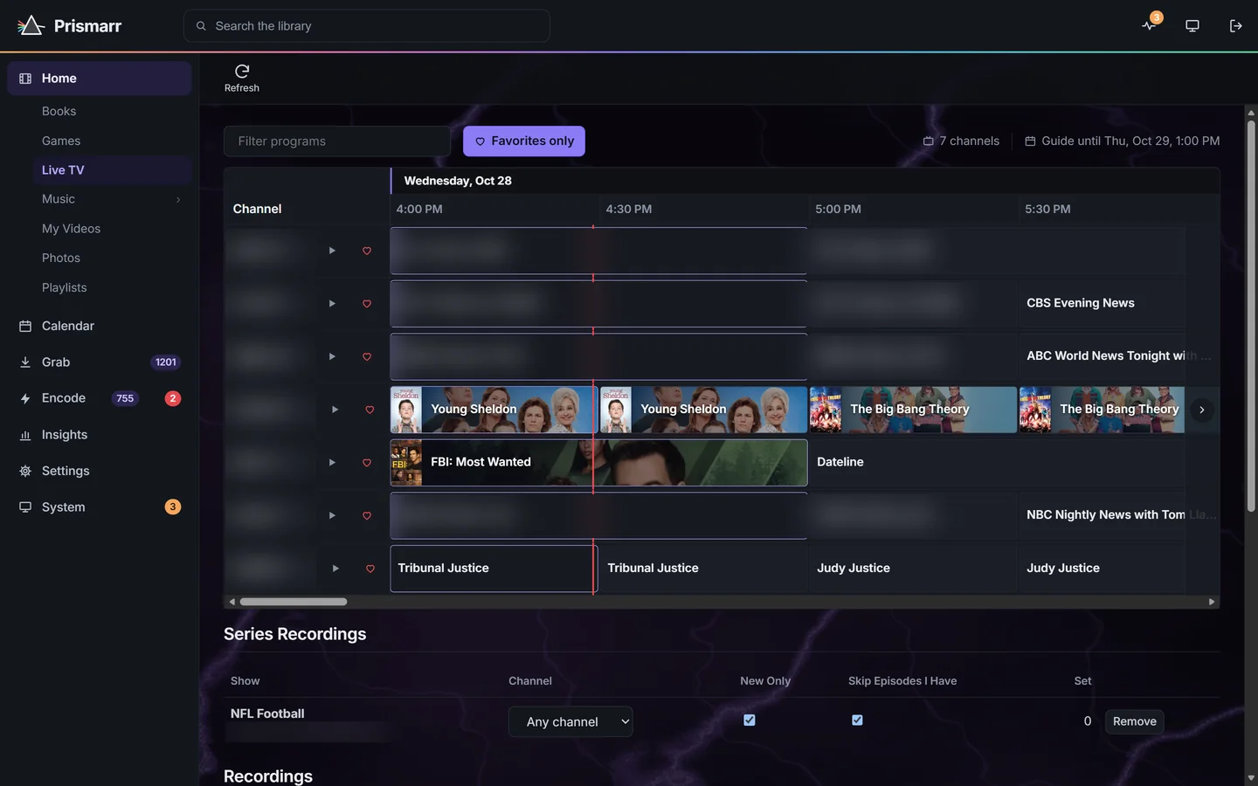Open the 4:00 PM Young Sheldon program
The image size is (1258, 786).
tap(494, 410)
